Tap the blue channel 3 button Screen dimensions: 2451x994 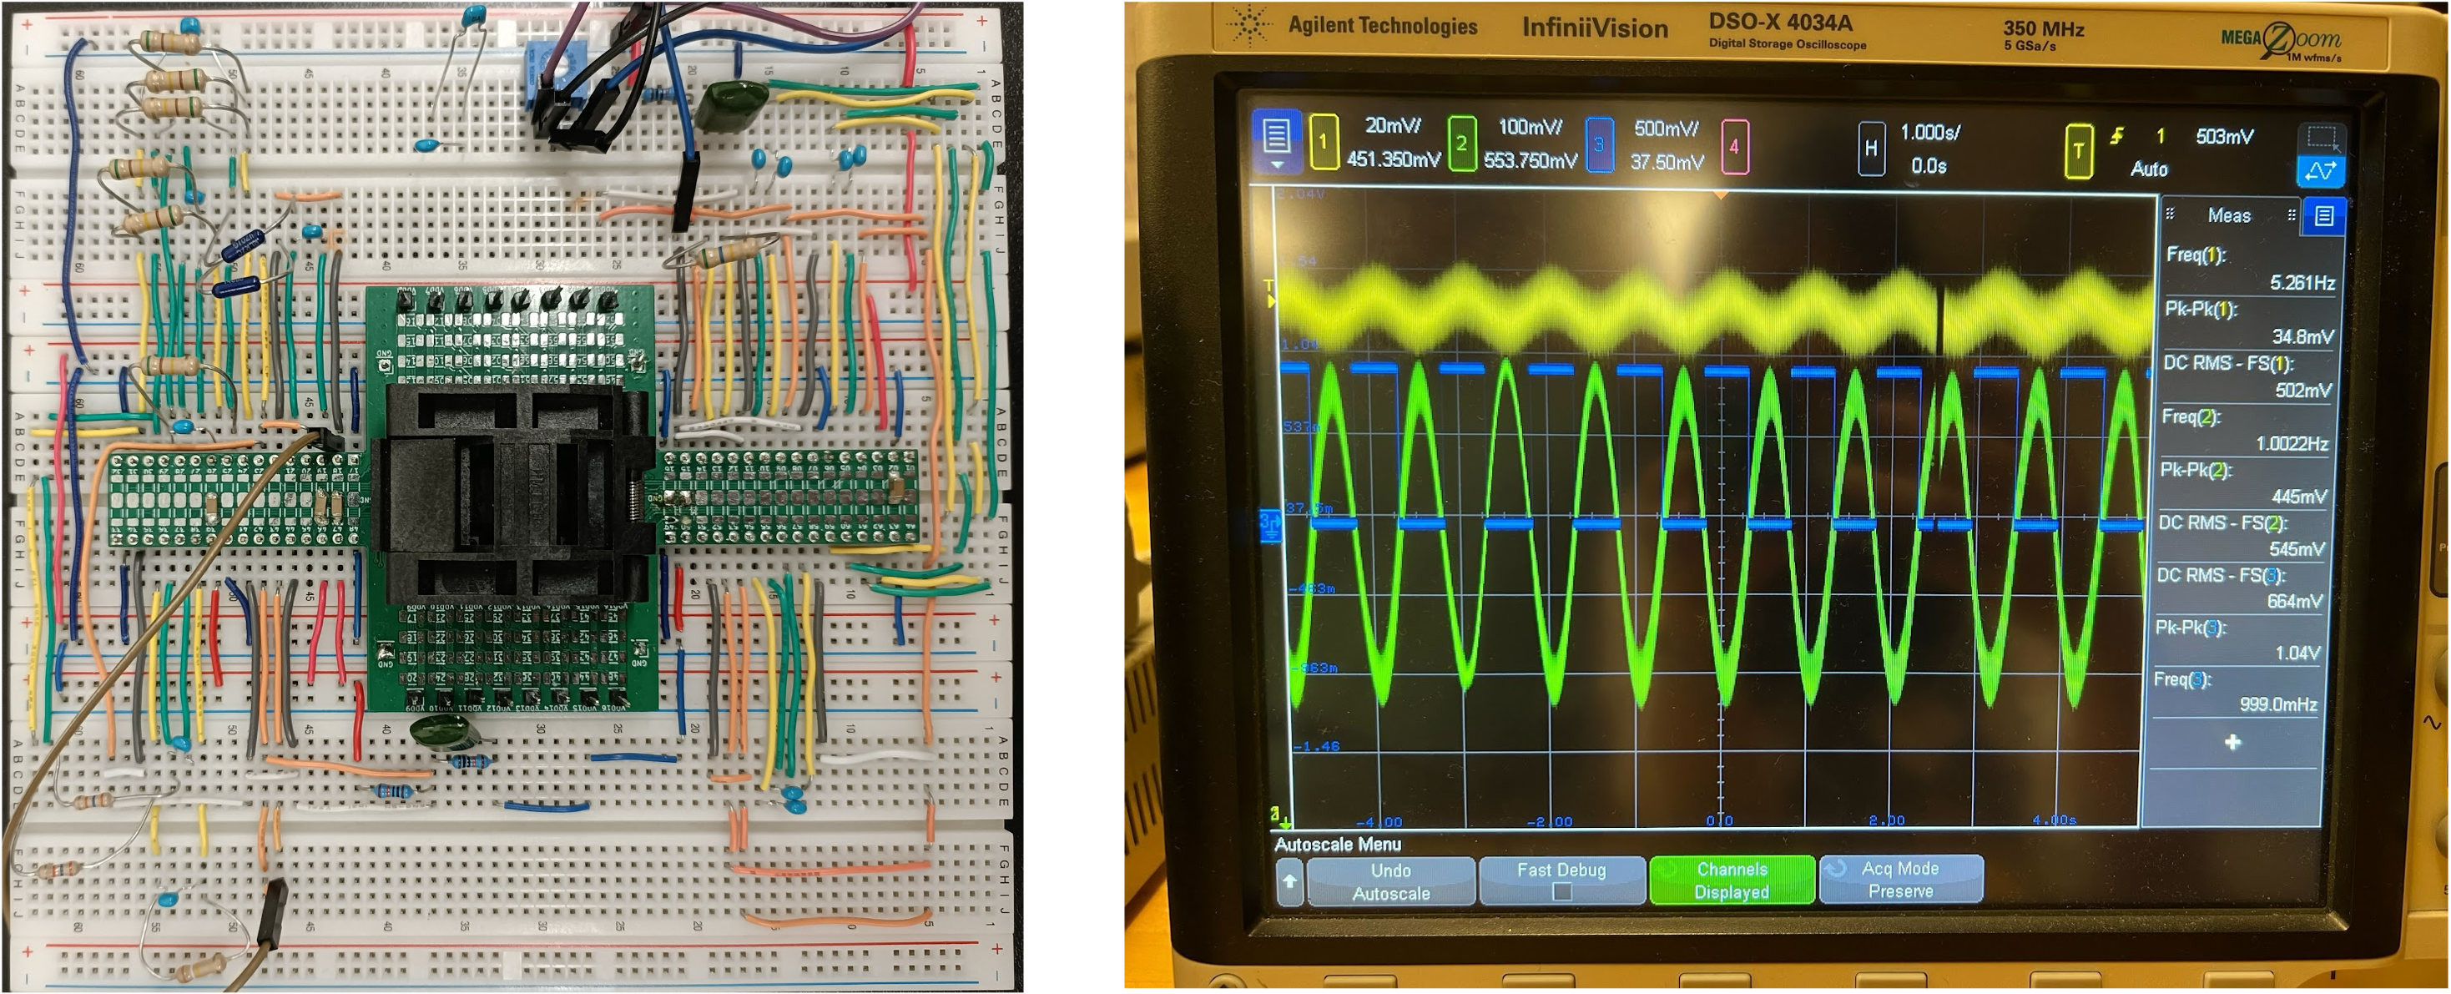pos(1600,144)
